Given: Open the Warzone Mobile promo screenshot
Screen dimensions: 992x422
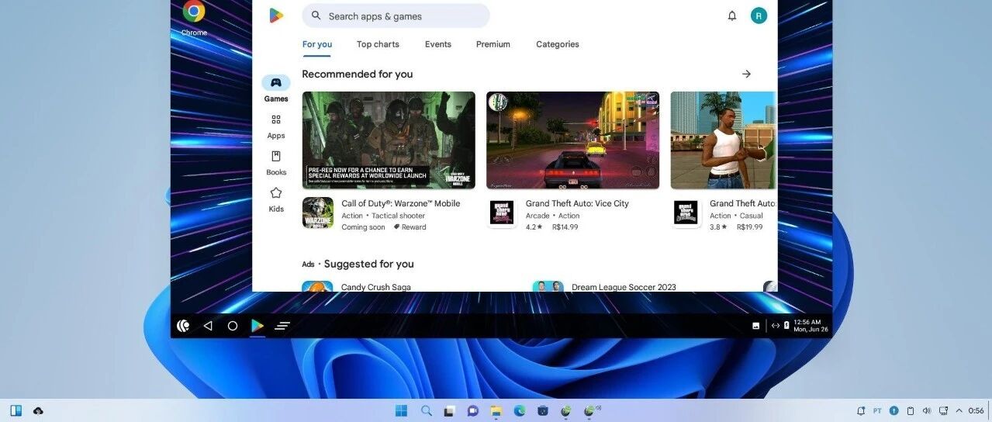Looking at the screenshot, I should coord(389,140).
